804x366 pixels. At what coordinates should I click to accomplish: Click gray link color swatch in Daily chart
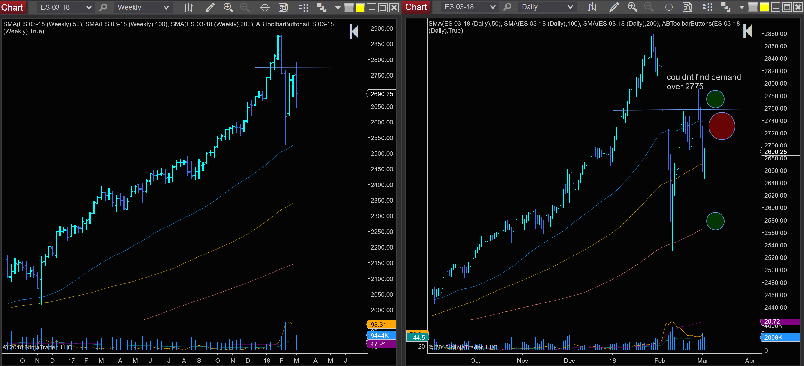pos(753,7)
